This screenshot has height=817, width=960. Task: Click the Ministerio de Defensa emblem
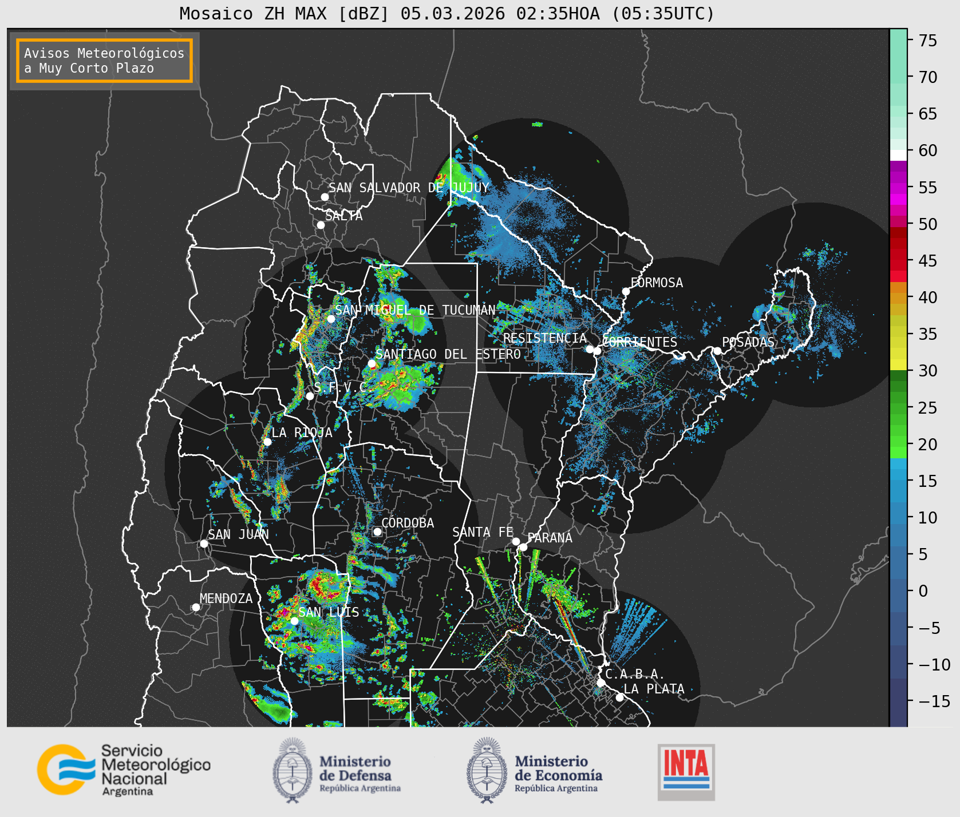click(x=292, y=770)
